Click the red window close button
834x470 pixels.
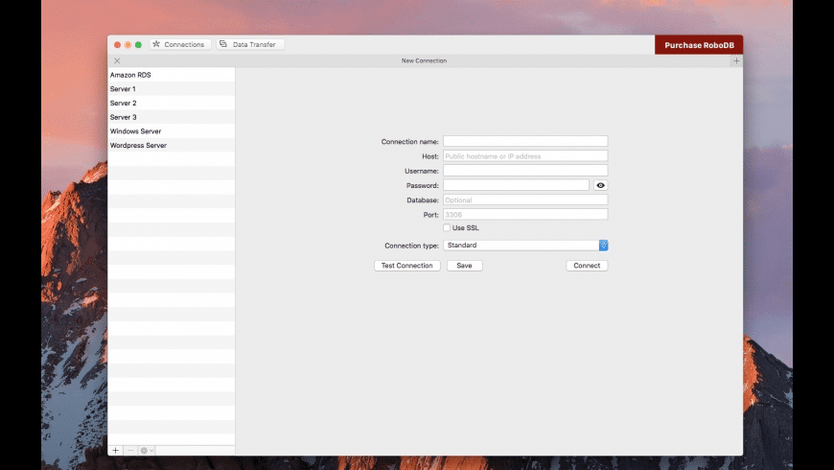pos(118,45)
